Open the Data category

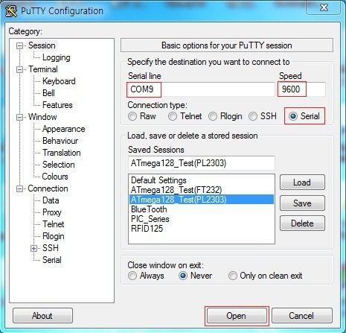tap(51, 200)
